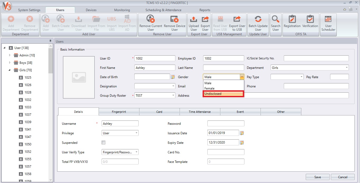Switch to the Fingerprint tab

click(x=119, y=112)
